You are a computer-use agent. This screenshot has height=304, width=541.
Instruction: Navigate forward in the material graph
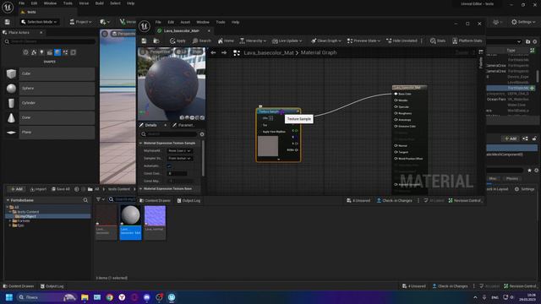coord(224,52)
